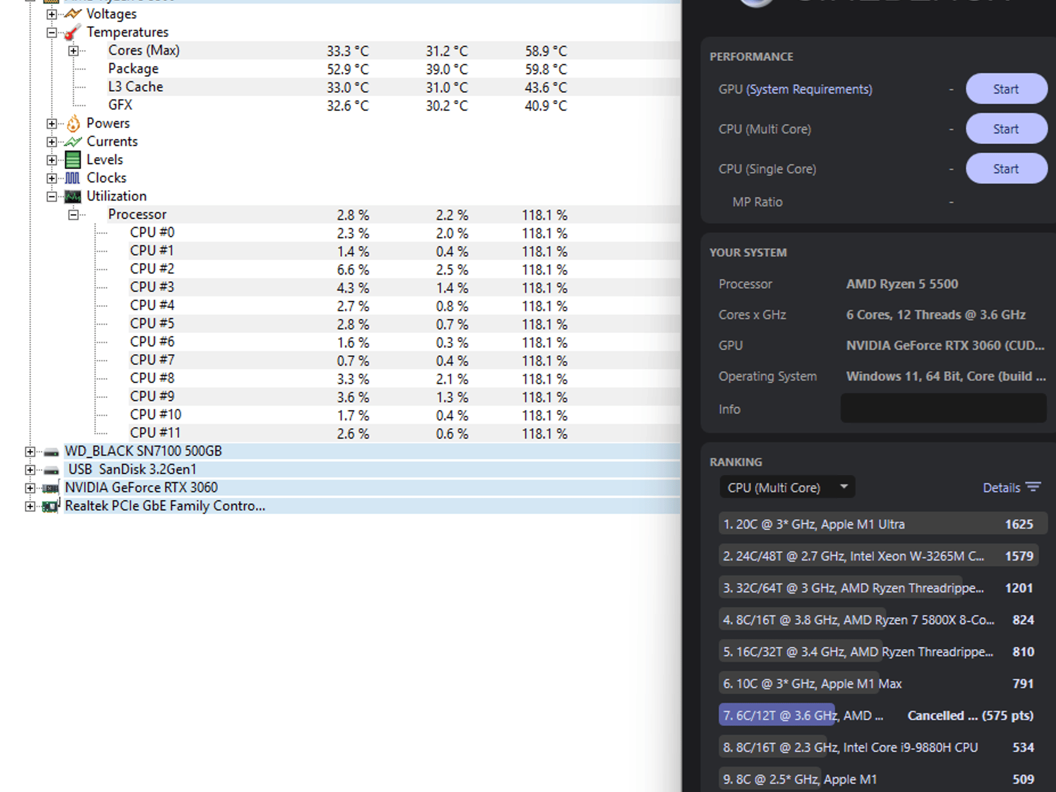Click the Clocks waveform icon

pyautogui.click(x=73, y=178)
